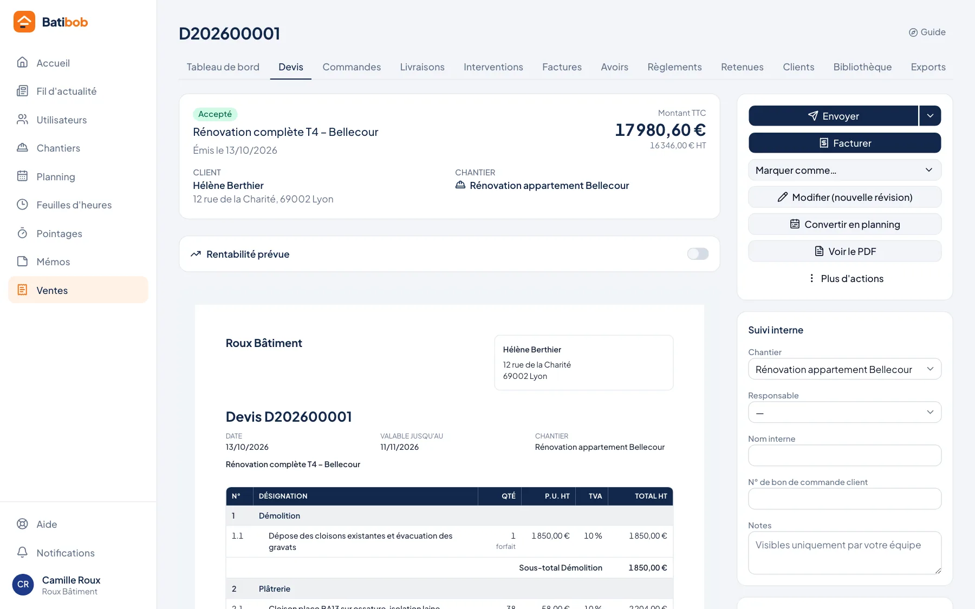This screenshot has height=609, width=975.
Task: Focus the Nom interne field
Action: click(x=845, y=455)
